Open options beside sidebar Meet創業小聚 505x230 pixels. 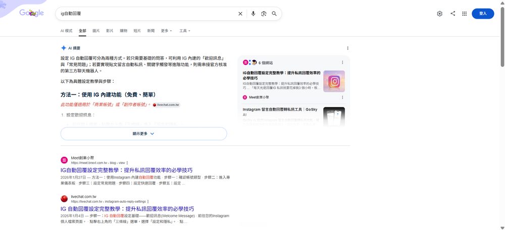(x=342, y=97)
